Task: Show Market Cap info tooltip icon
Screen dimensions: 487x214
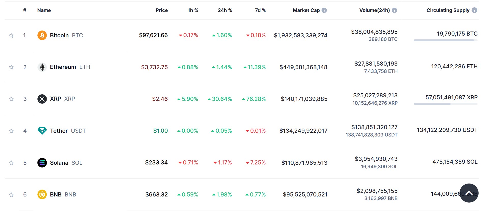Action: (324, 10)
